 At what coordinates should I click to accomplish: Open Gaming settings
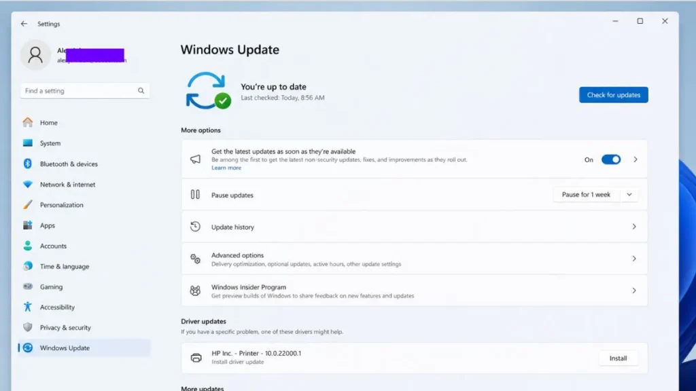[52, 286]
